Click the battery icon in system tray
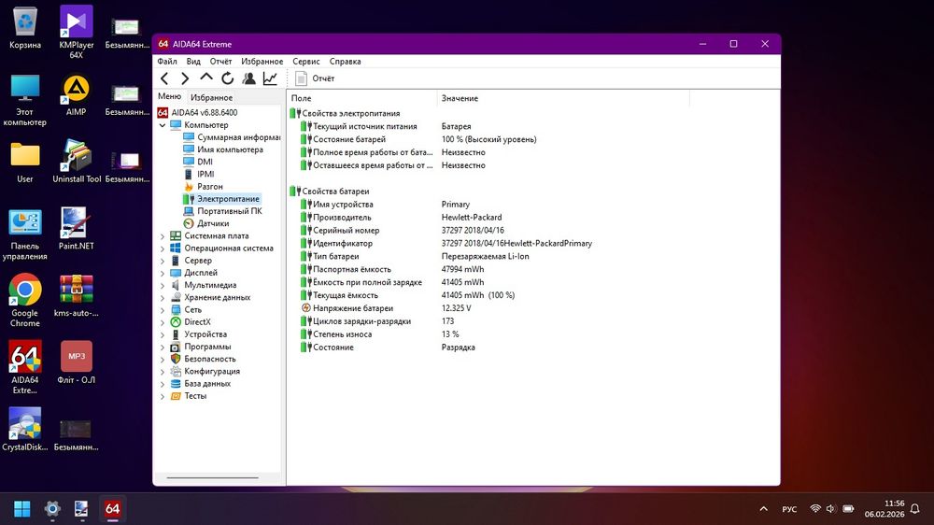This screenshot has height=525, width=934. (x=848, y=509)
